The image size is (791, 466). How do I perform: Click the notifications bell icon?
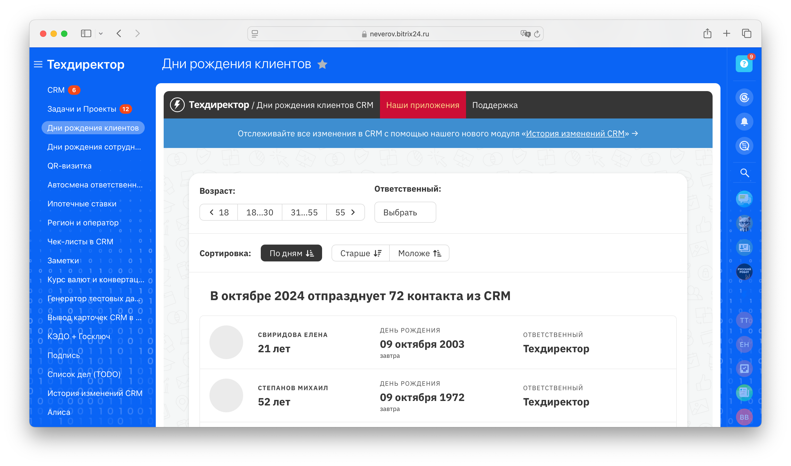coord(744,122)
